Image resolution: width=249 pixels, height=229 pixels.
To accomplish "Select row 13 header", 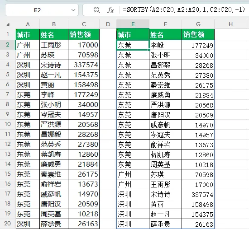I will tap(8, 154).
